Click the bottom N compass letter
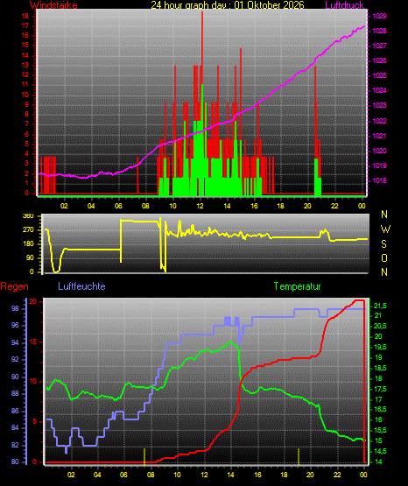408x486 pixels. (384, 272)
